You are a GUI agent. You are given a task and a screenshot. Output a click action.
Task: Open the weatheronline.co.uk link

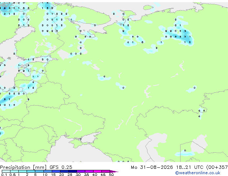[198, 173]
